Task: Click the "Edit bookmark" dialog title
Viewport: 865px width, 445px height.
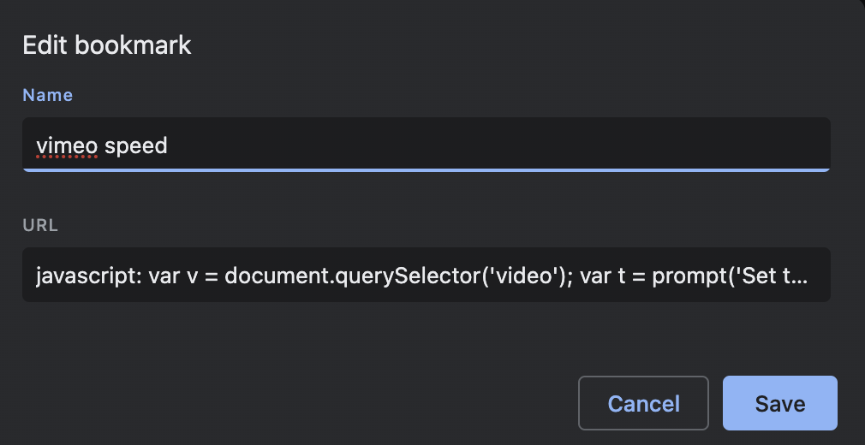Action: [x=107, y=45]
